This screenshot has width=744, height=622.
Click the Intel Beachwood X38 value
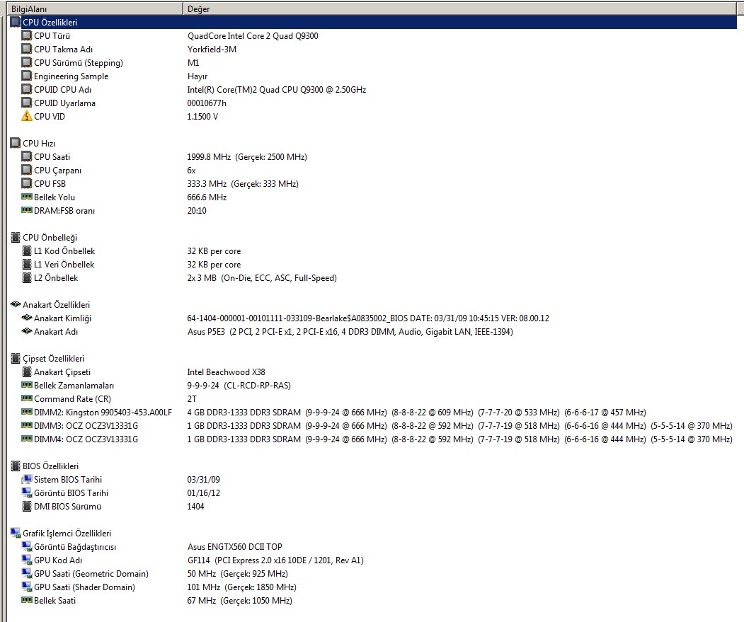coord(226,372)
